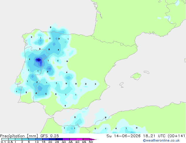186x143 pixels.
Task: Click the legend swatch between 15 and 20
Action: 46,139
